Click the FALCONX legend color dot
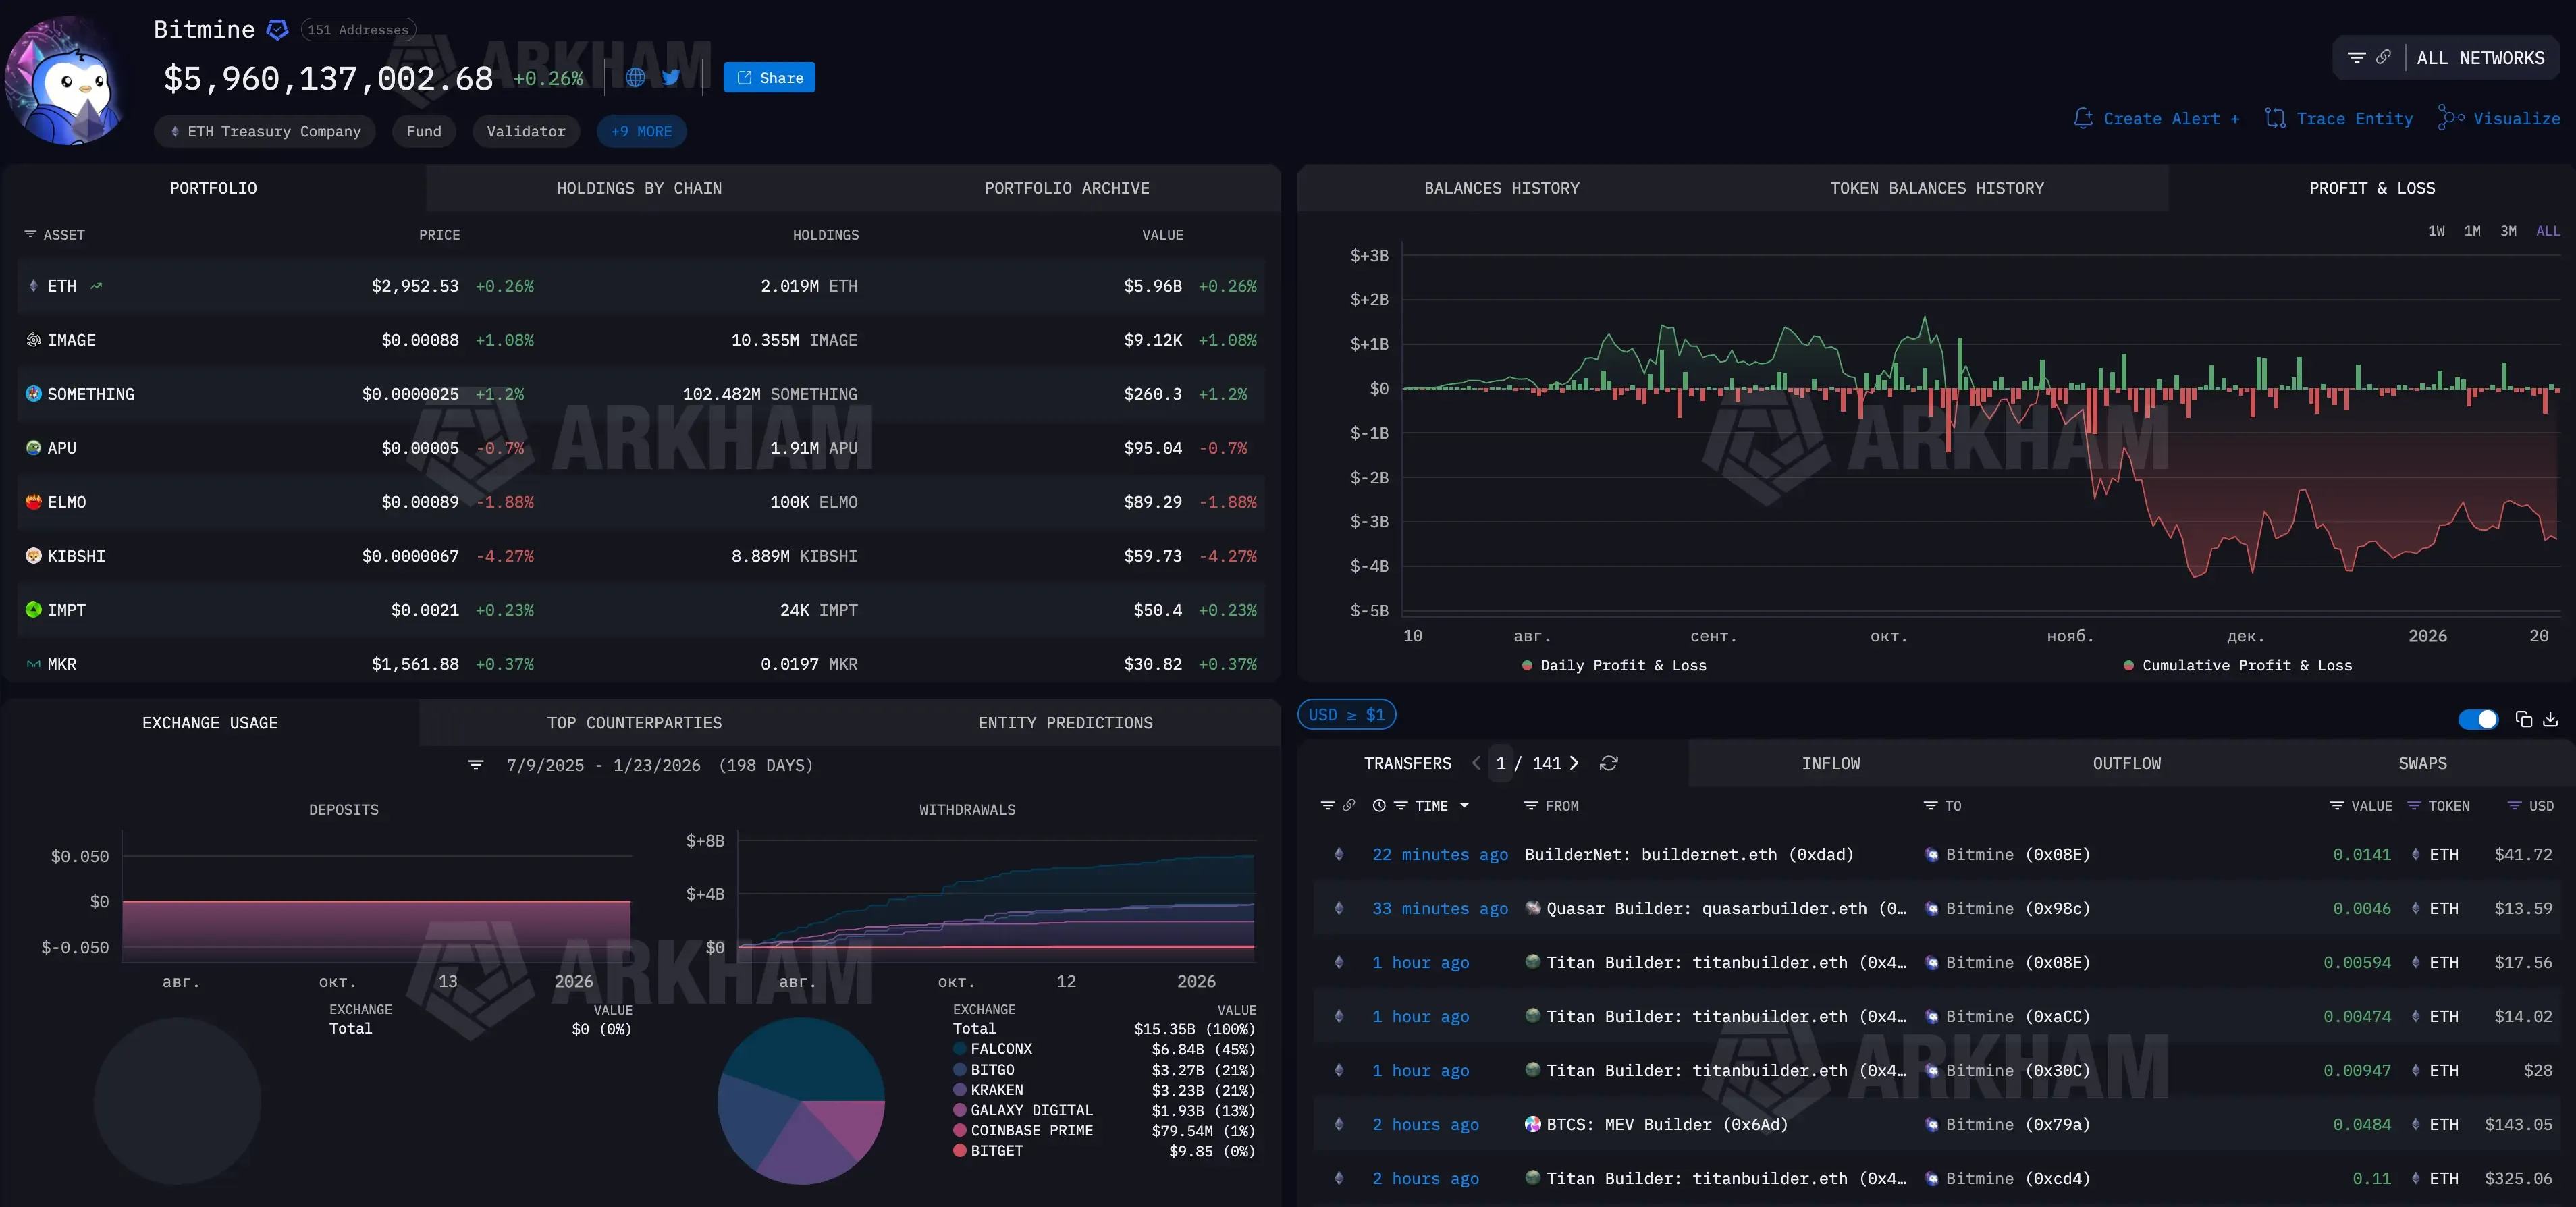Screen dimensions: 2576x1207 [959, 1049]
